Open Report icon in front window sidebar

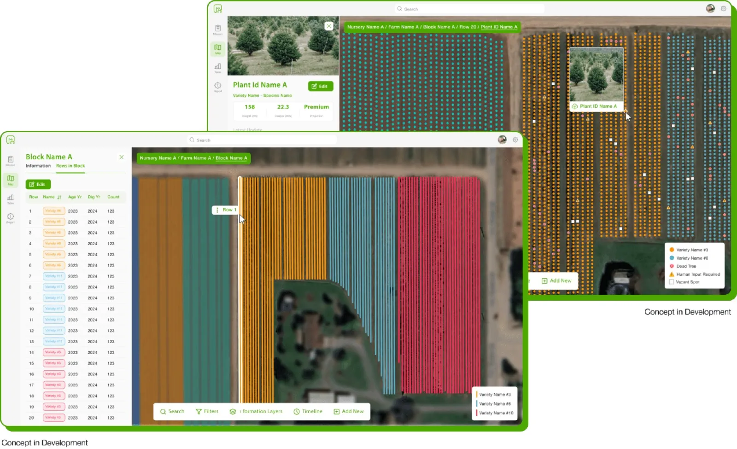coord(11,218)
